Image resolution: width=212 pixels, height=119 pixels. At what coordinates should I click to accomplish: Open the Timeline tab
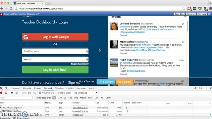click(x=59, y=88)
